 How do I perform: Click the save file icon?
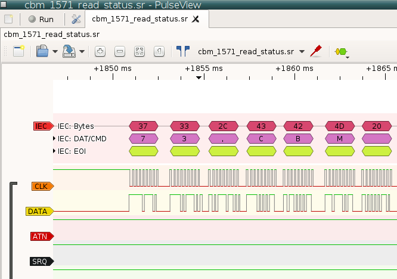click(x=69, y=52)
